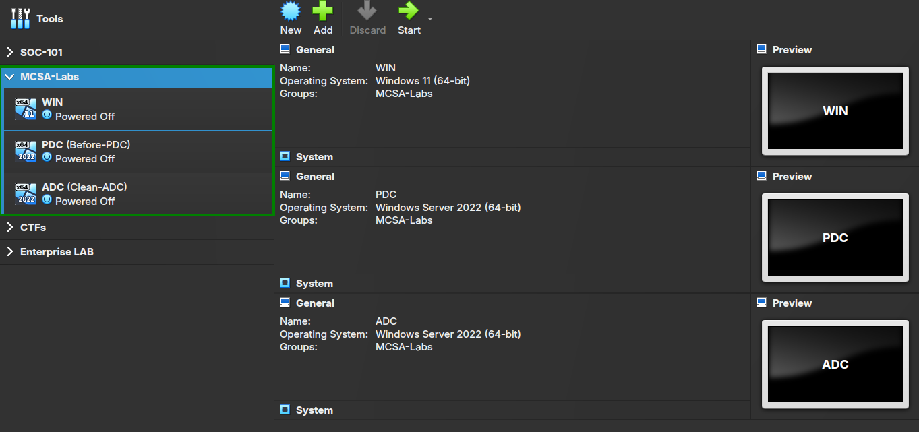Open the General header in PDC details
Viewport: 919px width, 432px height.
click(315, 177)
